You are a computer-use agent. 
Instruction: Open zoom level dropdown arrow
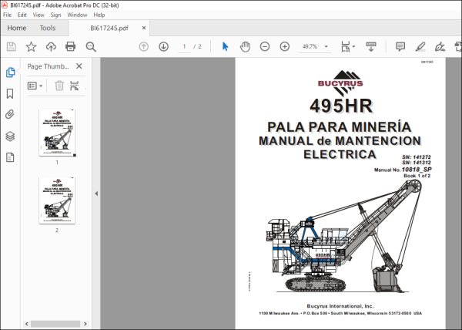326,46
